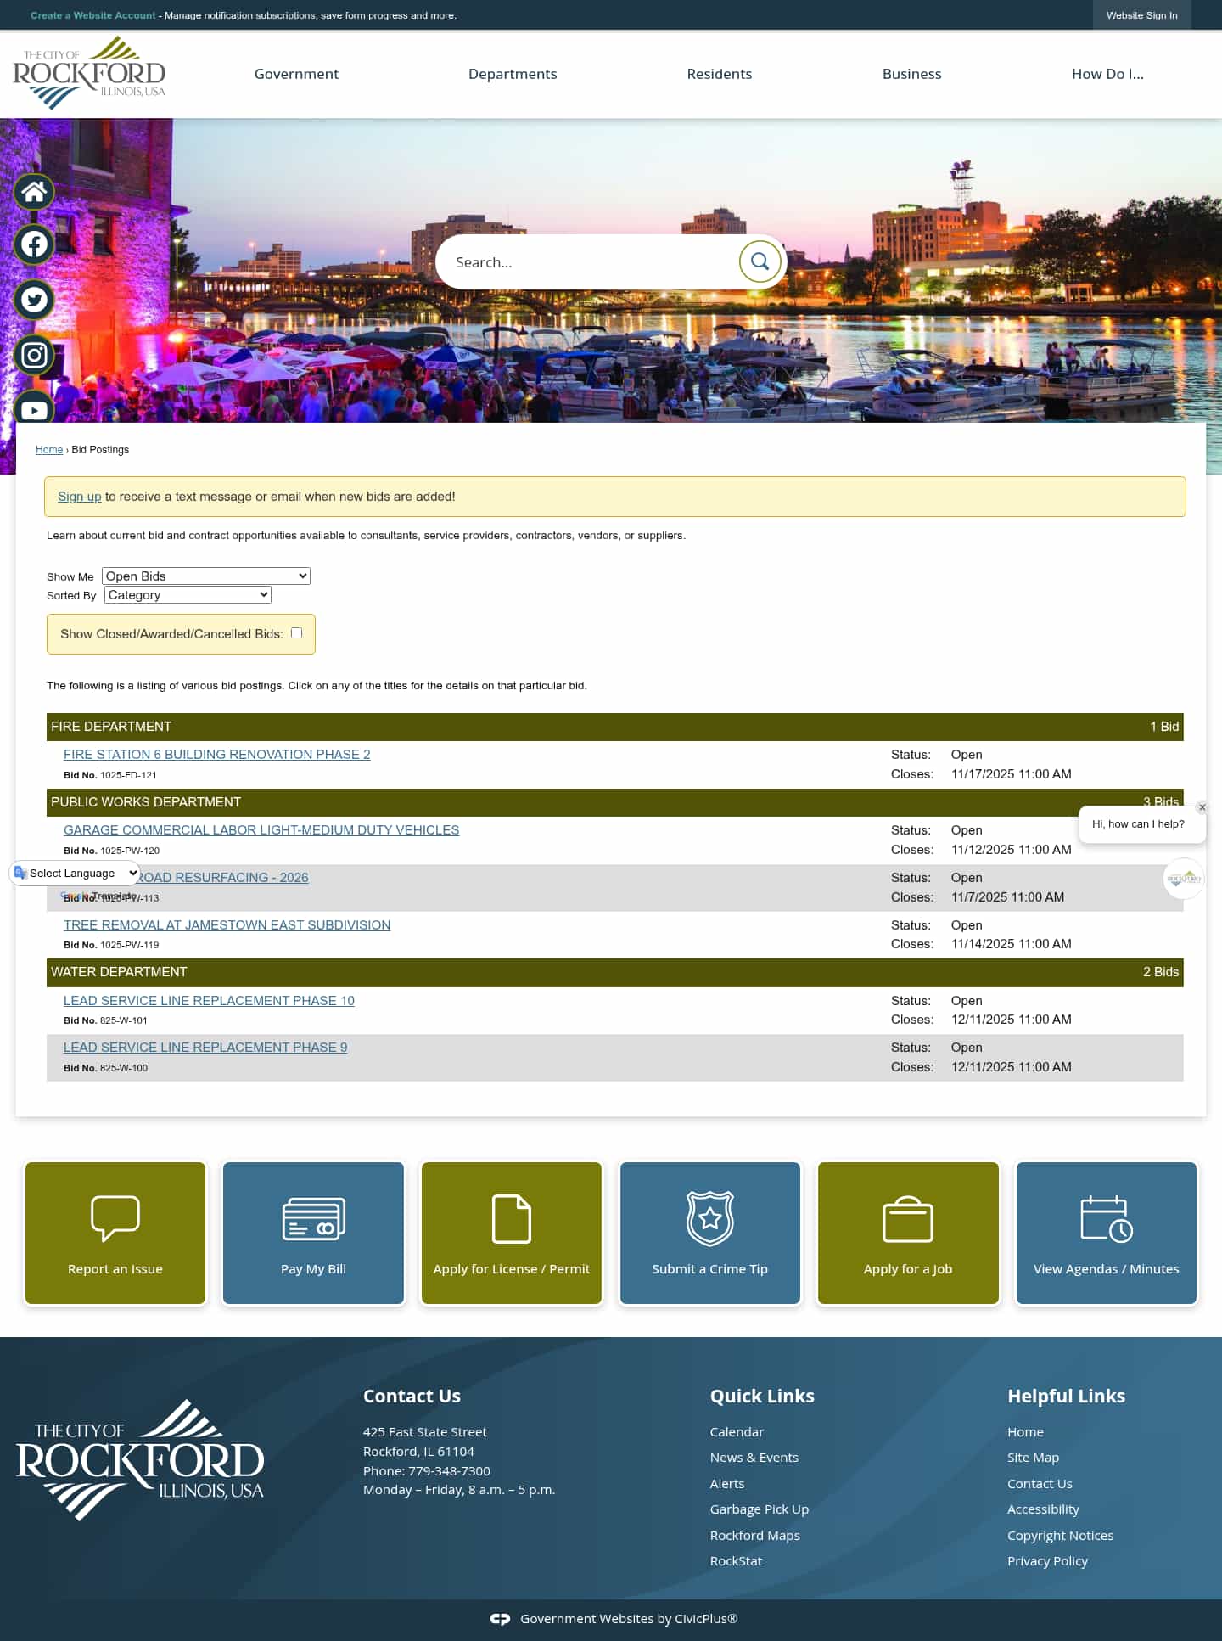Toggle Show Closed/Awarded/Cancelled Bids checkbox
Image resolution: width=1222 pixels, height=1641 pixels.
[296, 632]
